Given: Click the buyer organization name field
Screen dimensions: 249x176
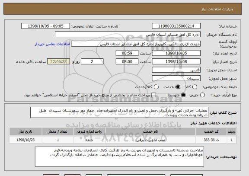Looking at the screenshot, I should (x=128, y=34).
